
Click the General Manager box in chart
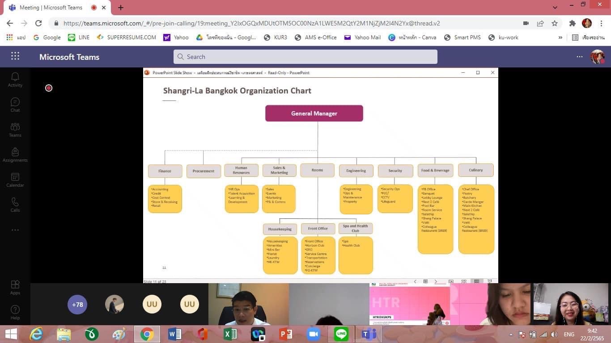pos(314,113)
